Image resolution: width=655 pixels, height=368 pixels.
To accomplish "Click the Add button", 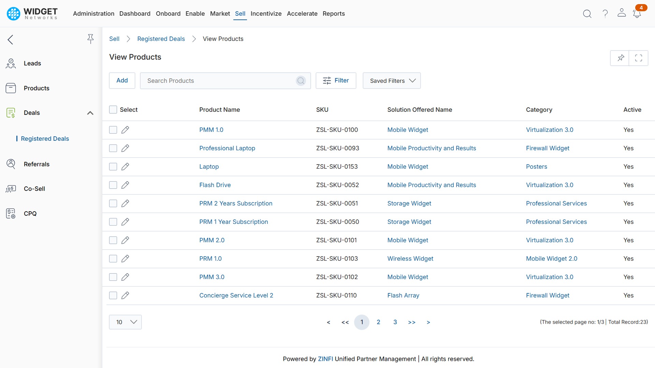I will tap(122, 80).
